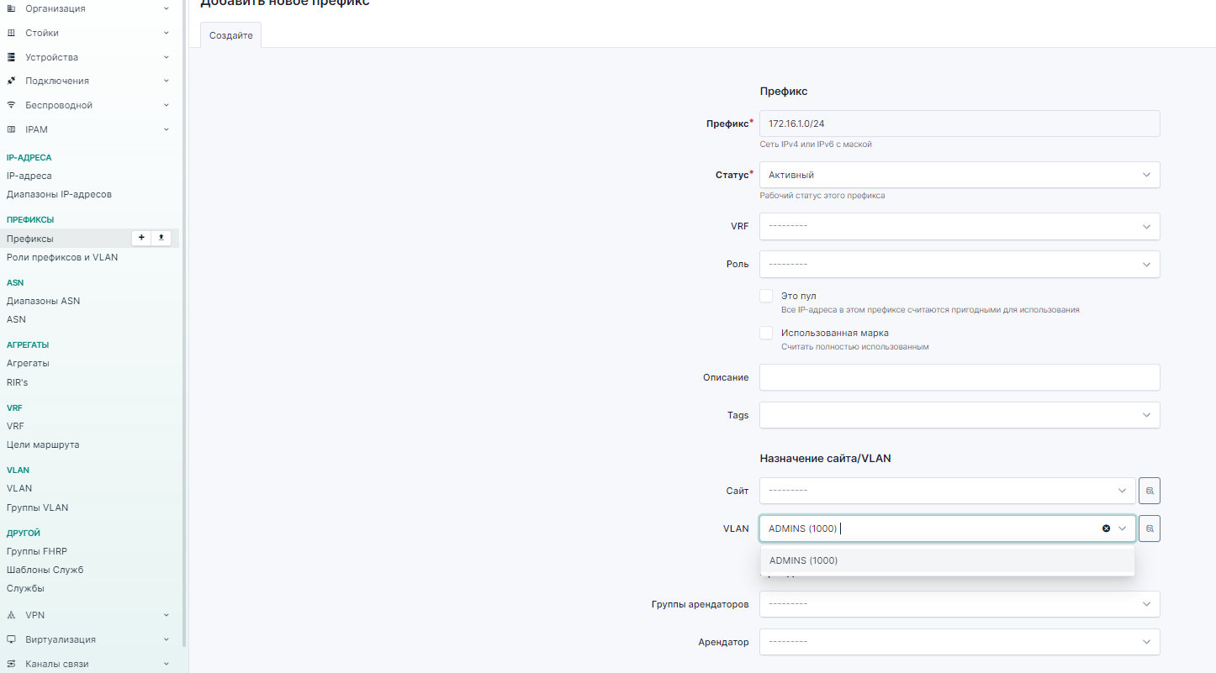1216x673 pixels.
Task: Open the Диапазоны IP-адресов link
Action: click(x=59, y=194)
